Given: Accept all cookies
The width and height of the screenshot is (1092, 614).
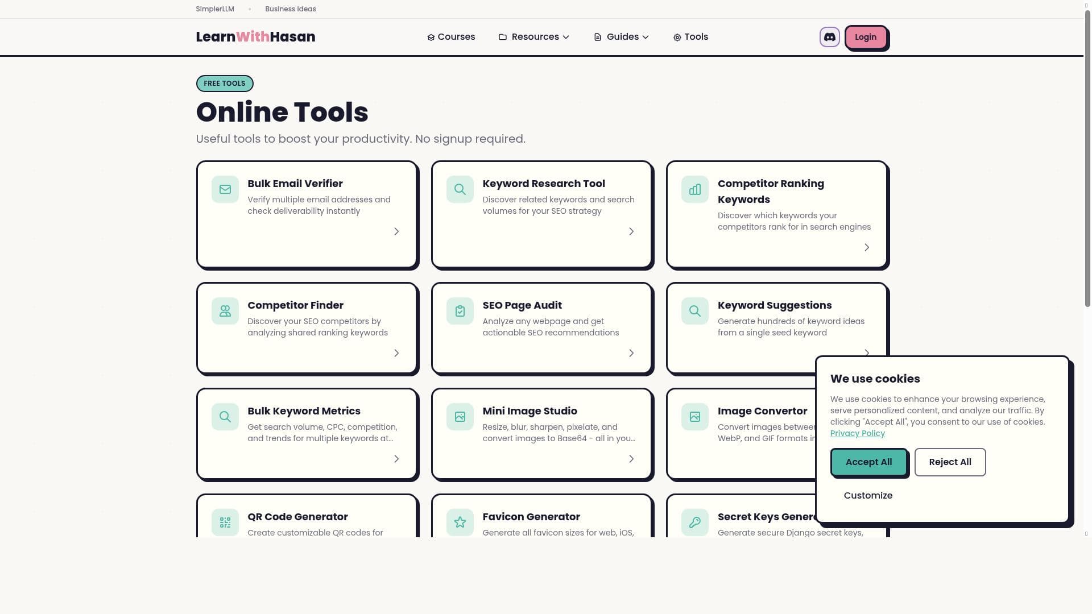Looking at the screenshot, I should coord(868,462).
